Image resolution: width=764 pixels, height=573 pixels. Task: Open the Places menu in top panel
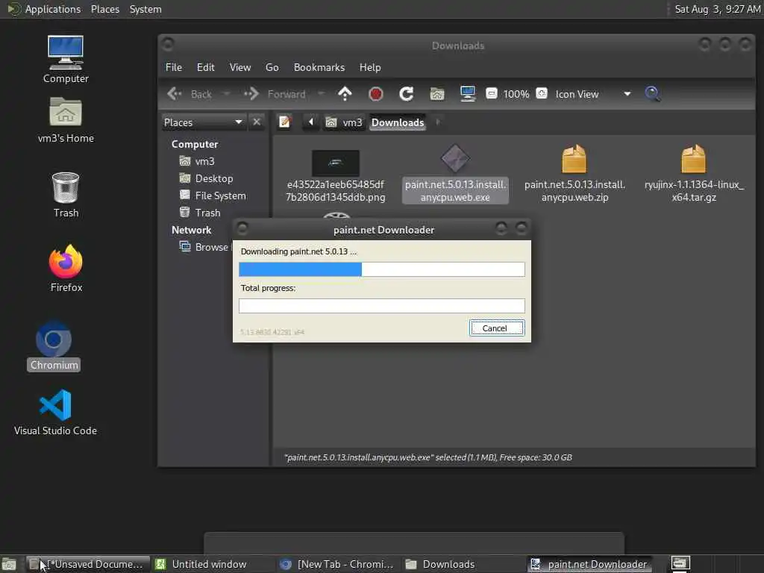pos(104,9)
